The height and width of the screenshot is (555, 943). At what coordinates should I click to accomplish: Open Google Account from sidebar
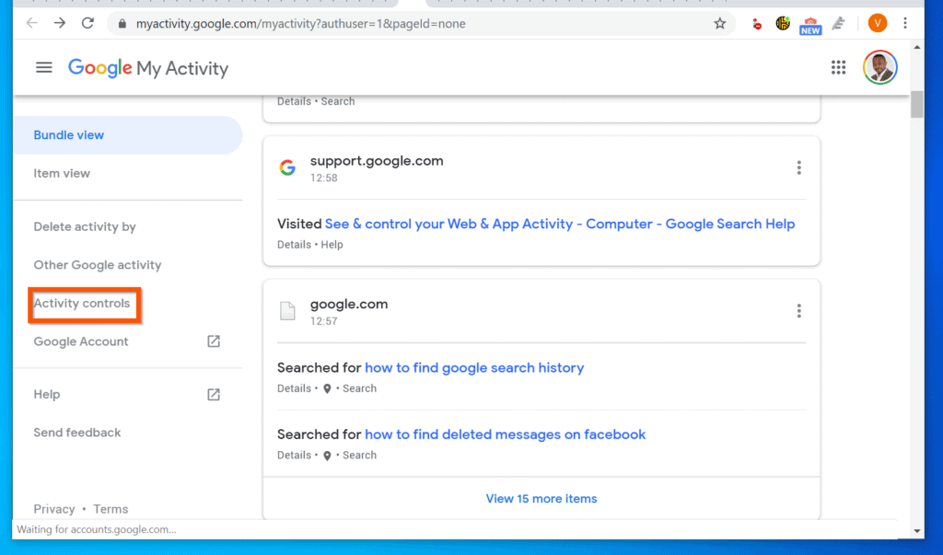point(81,341)
